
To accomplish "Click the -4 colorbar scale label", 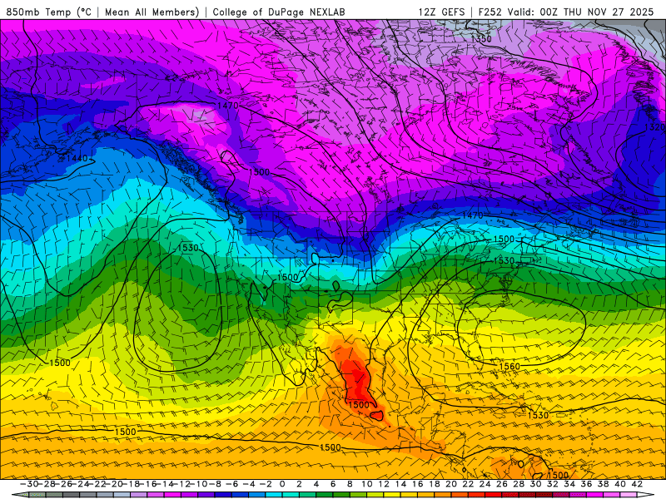I will click(249, 484).
